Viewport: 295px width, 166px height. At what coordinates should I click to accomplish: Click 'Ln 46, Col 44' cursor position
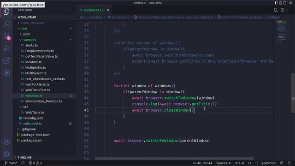(202, 163)
